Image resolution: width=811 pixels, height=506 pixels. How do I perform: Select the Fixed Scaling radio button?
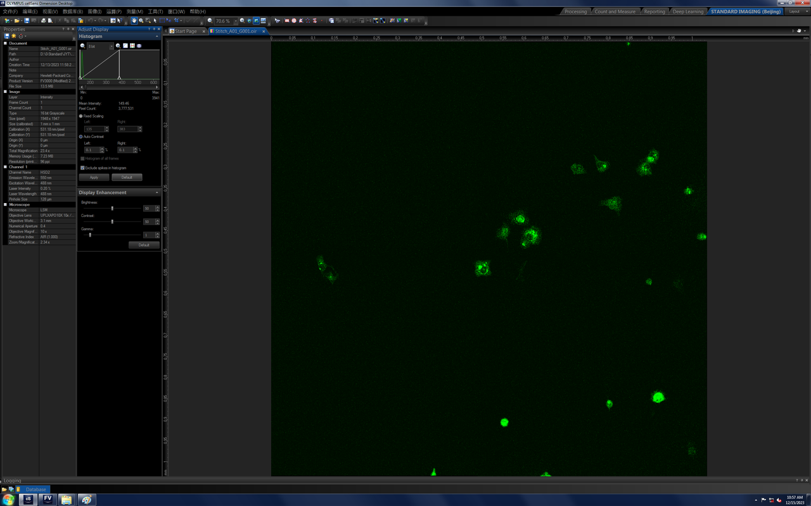(x=81, y=116)
